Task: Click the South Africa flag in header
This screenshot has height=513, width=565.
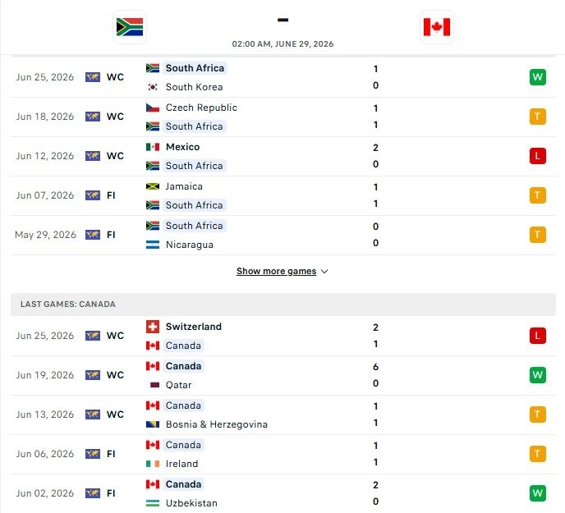Action: coord(130,27)
